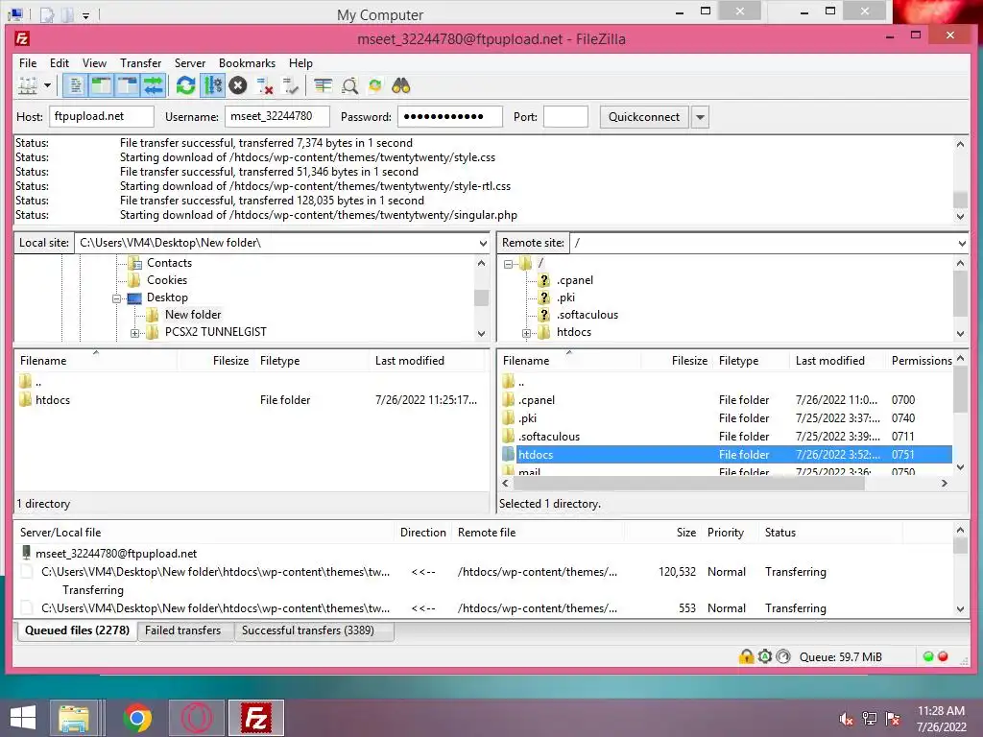983x737 pixels.
Task: Refresh file and folder lists
Action: tap(185, 85)
